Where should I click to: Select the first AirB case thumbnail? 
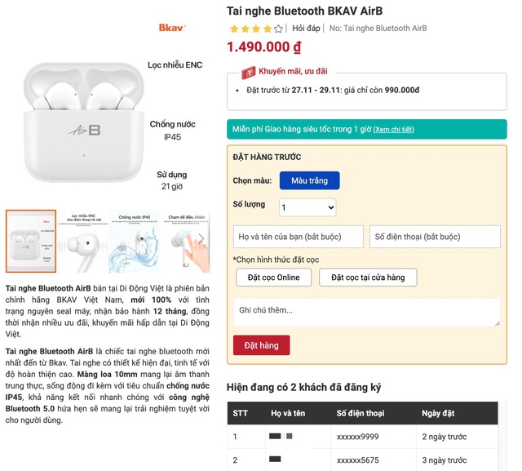click(x=31, y=242)
